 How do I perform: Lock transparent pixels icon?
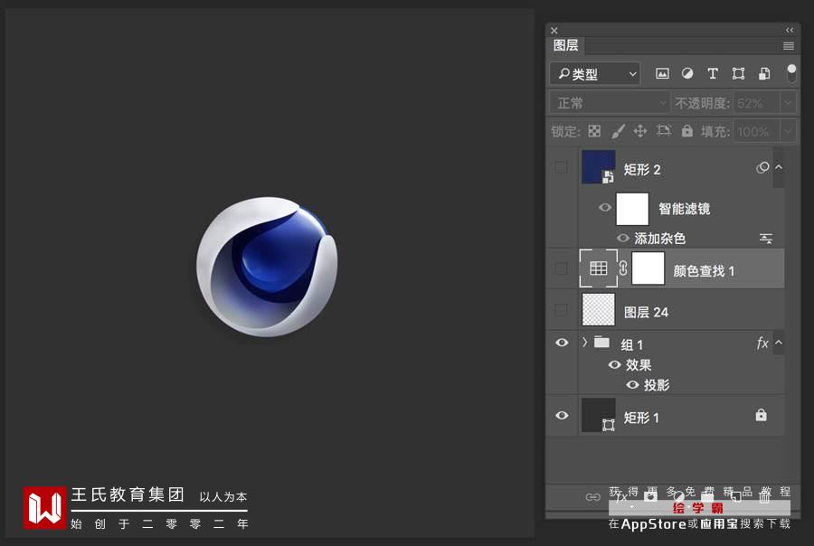click(594, 131)
